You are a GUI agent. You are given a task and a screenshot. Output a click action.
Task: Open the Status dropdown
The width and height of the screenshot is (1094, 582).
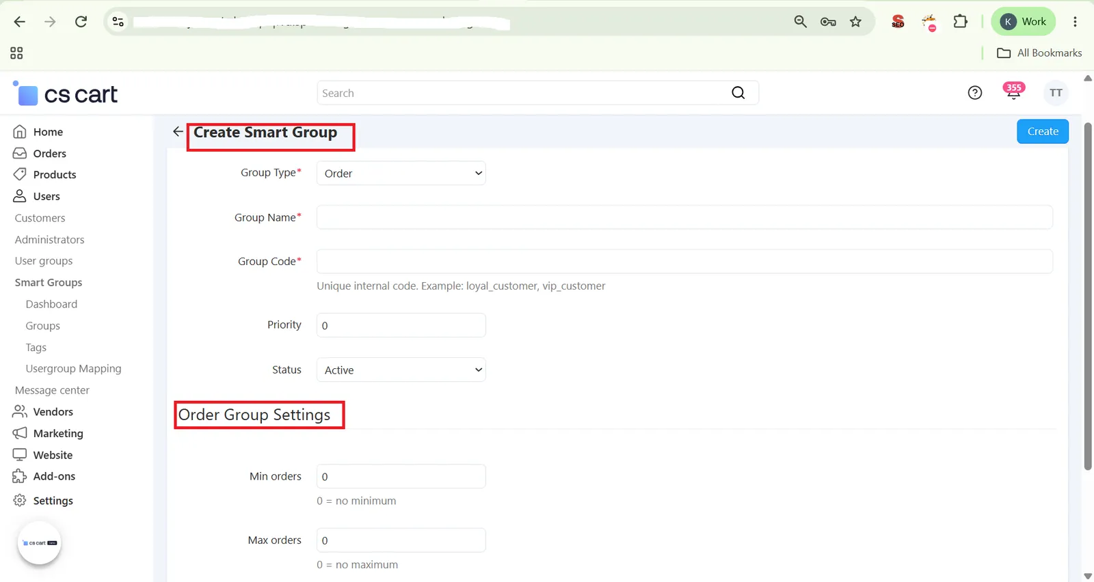(x=401, y=370)
